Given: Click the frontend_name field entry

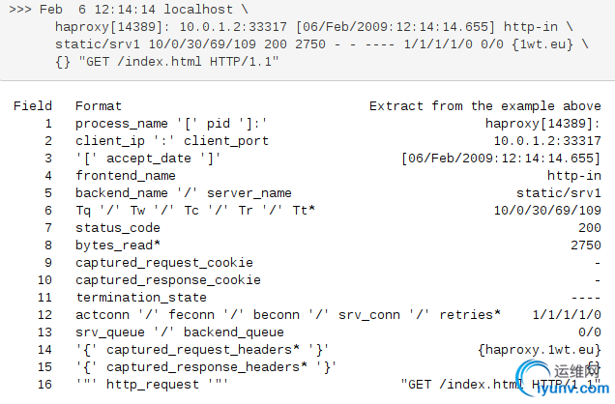Looking at the screenshot, I should coord(126,176).
